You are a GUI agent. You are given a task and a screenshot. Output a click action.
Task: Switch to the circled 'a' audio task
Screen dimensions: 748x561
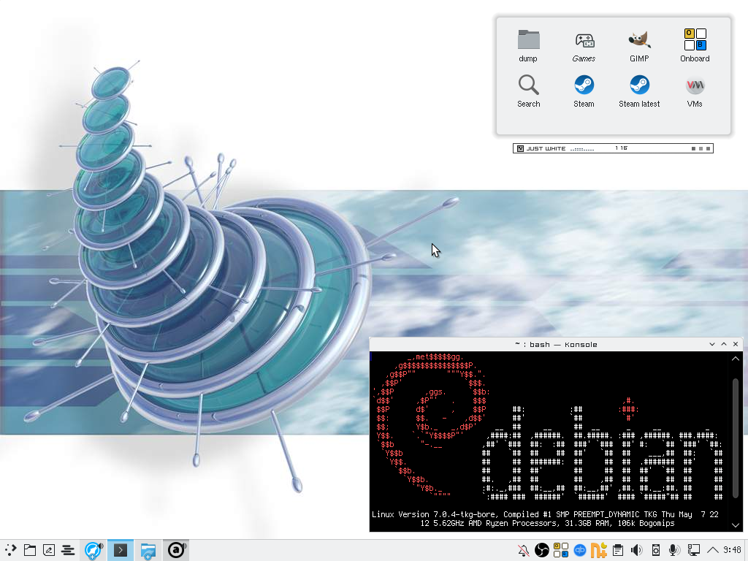175,550
